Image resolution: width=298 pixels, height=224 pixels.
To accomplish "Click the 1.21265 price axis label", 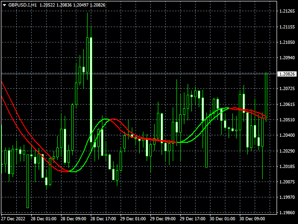I will tap(287, 11).
